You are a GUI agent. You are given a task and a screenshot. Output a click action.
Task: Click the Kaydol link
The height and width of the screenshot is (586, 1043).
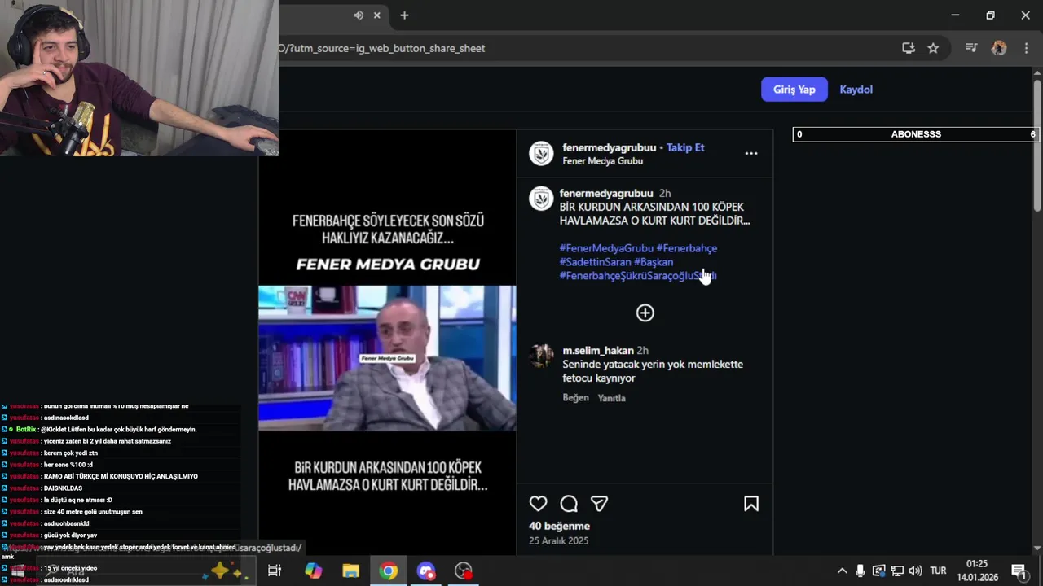[x=856, y=90]
